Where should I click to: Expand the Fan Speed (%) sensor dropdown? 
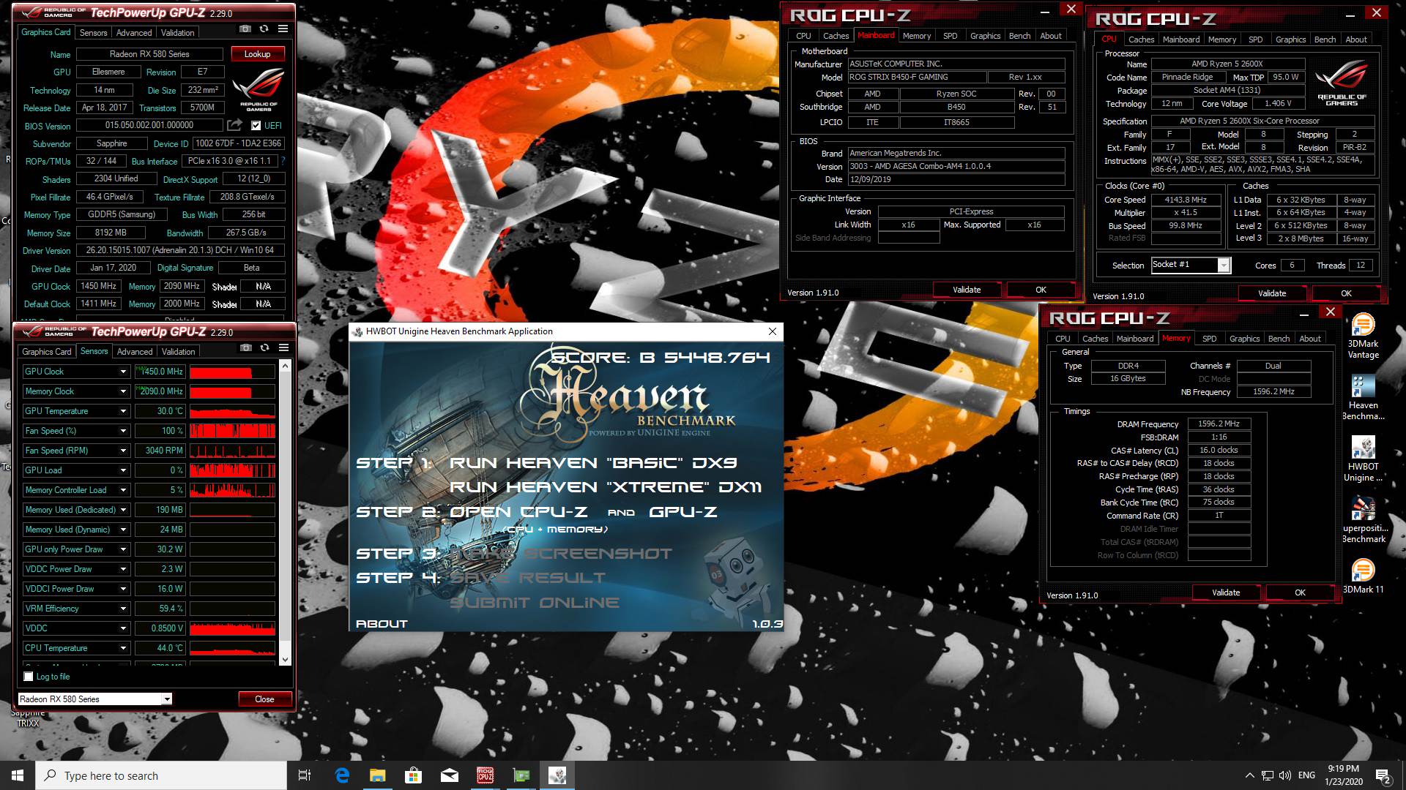(x=123, y=431)
